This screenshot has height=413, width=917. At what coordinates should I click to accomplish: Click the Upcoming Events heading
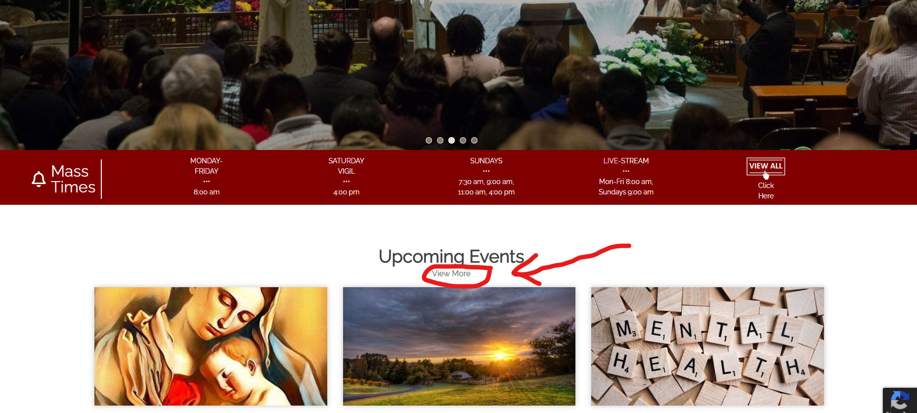[451, 257]
